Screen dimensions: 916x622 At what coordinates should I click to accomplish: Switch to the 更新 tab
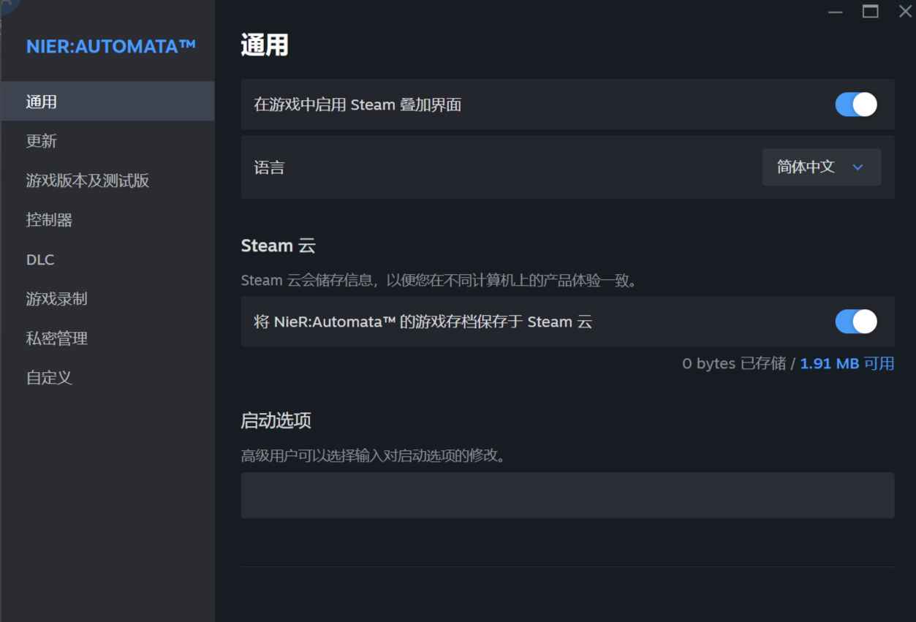pyautogui.click(x=107, y=141)
